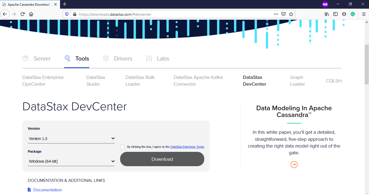The image size is (369, 194).
Task: Select Graph Loader tool
Action: tap(298, 81)
